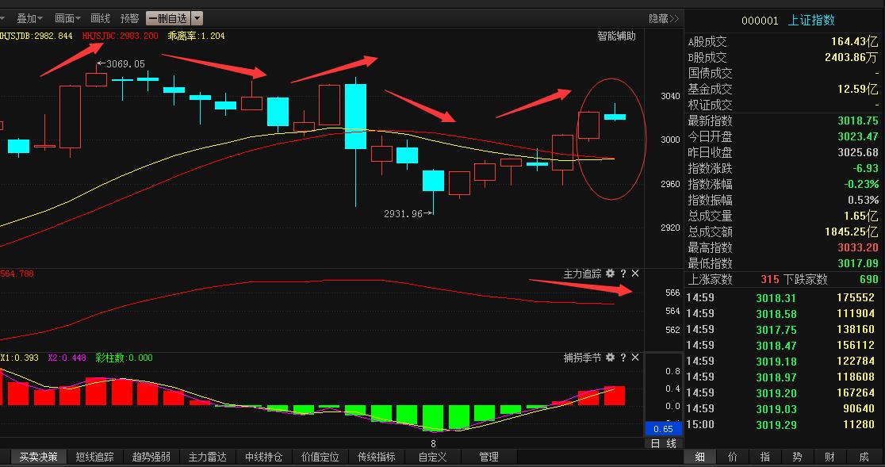
Task: Select the 画线 drawing tool
Action: 99,17
